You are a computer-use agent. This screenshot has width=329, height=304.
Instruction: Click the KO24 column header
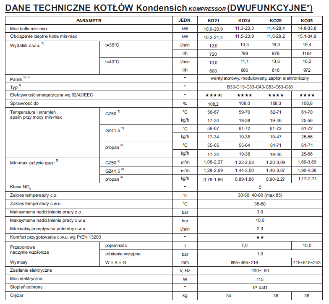click(x=244, y=21)
